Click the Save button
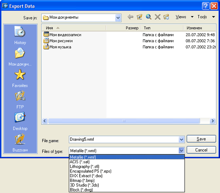This screenshot has height=193, width=220. tap(201, 139)
